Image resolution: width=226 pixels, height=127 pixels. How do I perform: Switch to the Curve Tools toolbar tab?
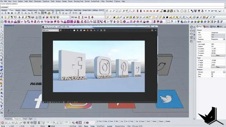(x=50, y=10)
